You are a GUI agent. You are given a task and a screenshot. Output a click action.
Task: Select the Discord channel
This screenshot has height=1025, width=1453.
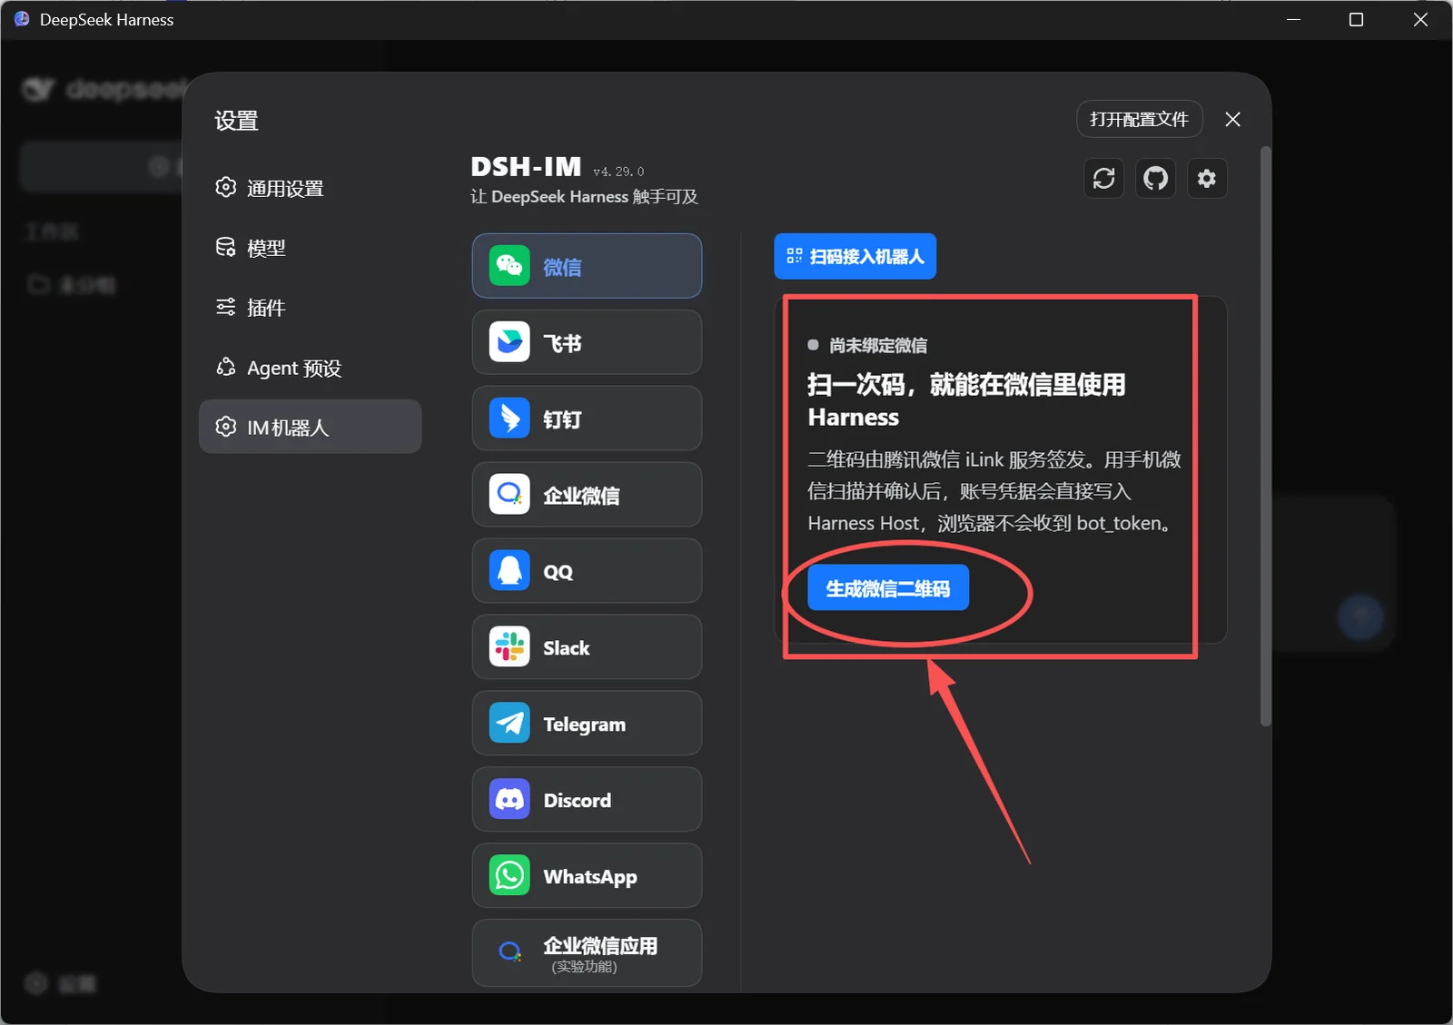(x=587, y=800)
